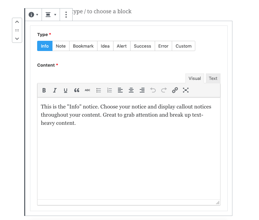Select the Info notice type
Image resolution: width=259 pixels, height=220 pixels.
[45, 46]
